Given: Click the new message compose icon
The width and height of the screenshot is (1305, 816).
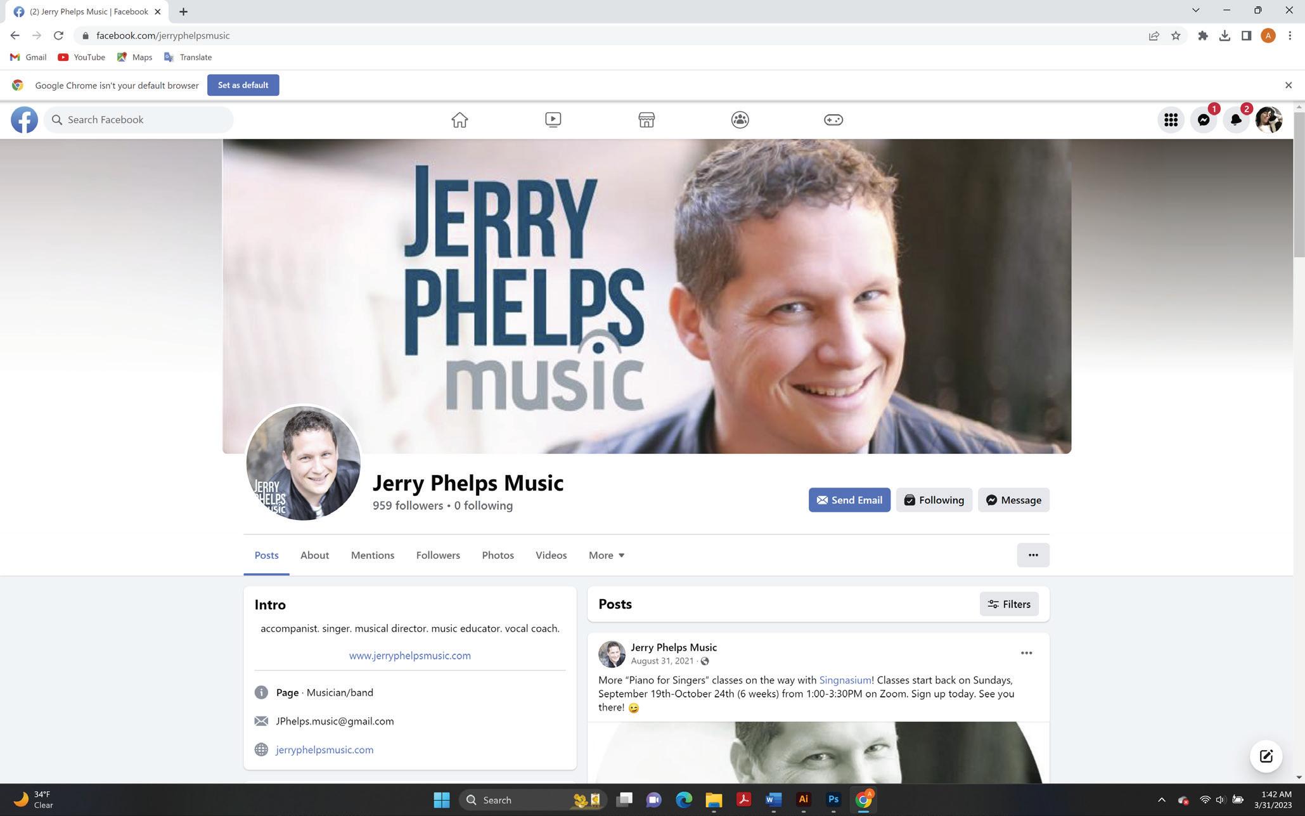Looking at the screenshot, I should click(1266, 756).
